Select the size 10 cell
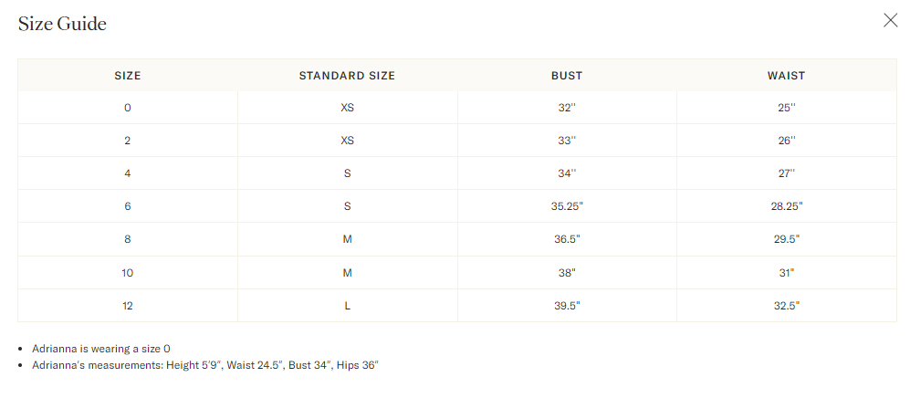Screen dimensions: 910x398 pos(127,272)
